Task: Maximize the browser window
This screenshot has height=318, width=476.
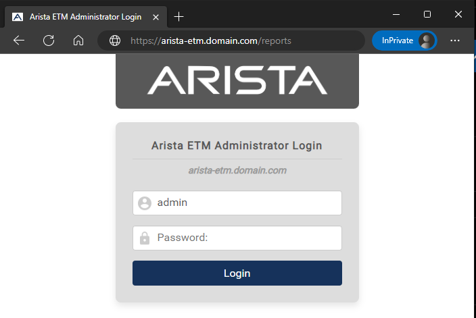Action: pyautogui.click(x=427, y=14)
